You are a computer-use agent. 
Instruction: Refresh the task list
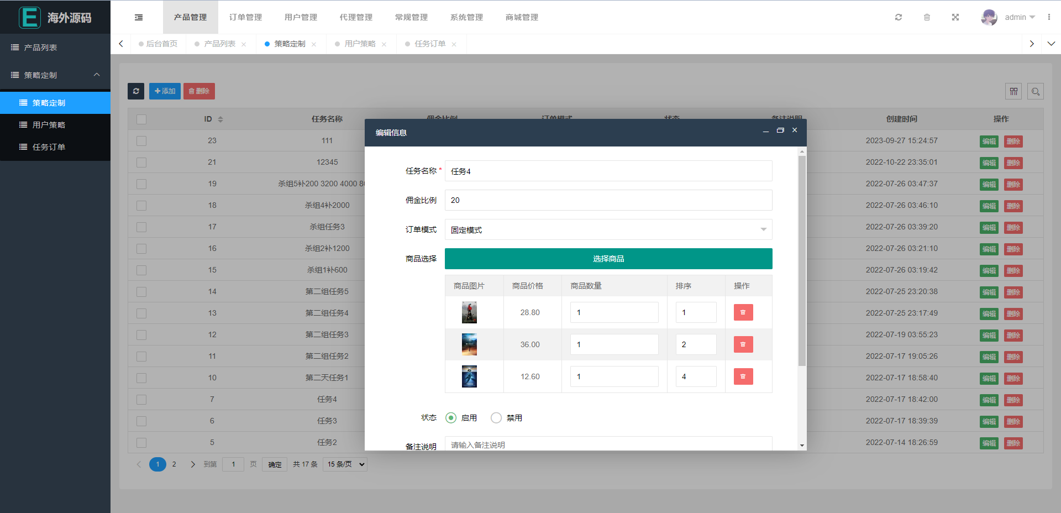(136, 91)
